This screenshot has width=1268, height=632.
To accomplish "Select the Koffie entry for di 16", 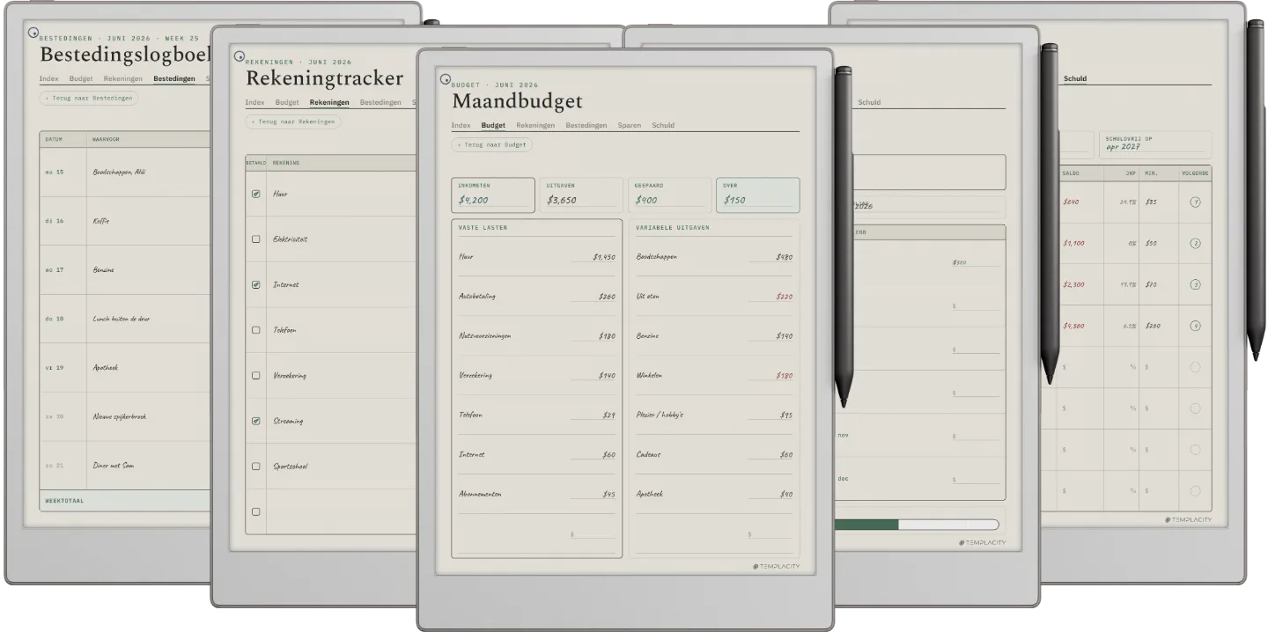I will [x=101, y=221].
